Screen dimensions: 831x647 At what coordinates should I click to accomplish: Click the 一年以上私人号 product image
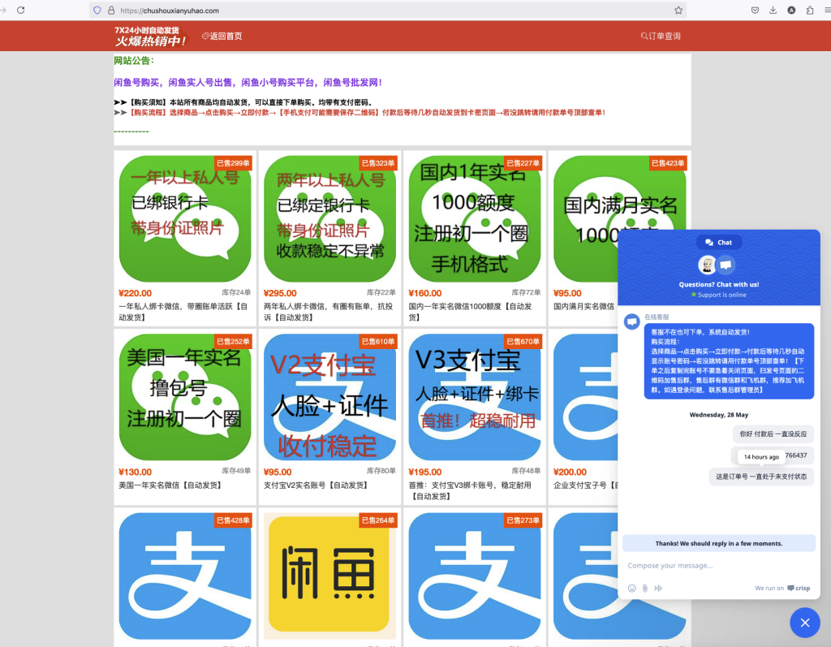[x=185, y=218]
